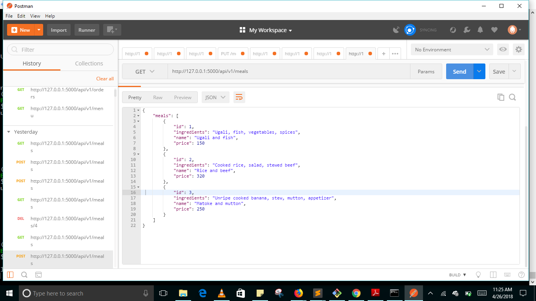Viewport: 536px width, 301px height.
Task: Switch to Preview response view
Action: point(183,97)
